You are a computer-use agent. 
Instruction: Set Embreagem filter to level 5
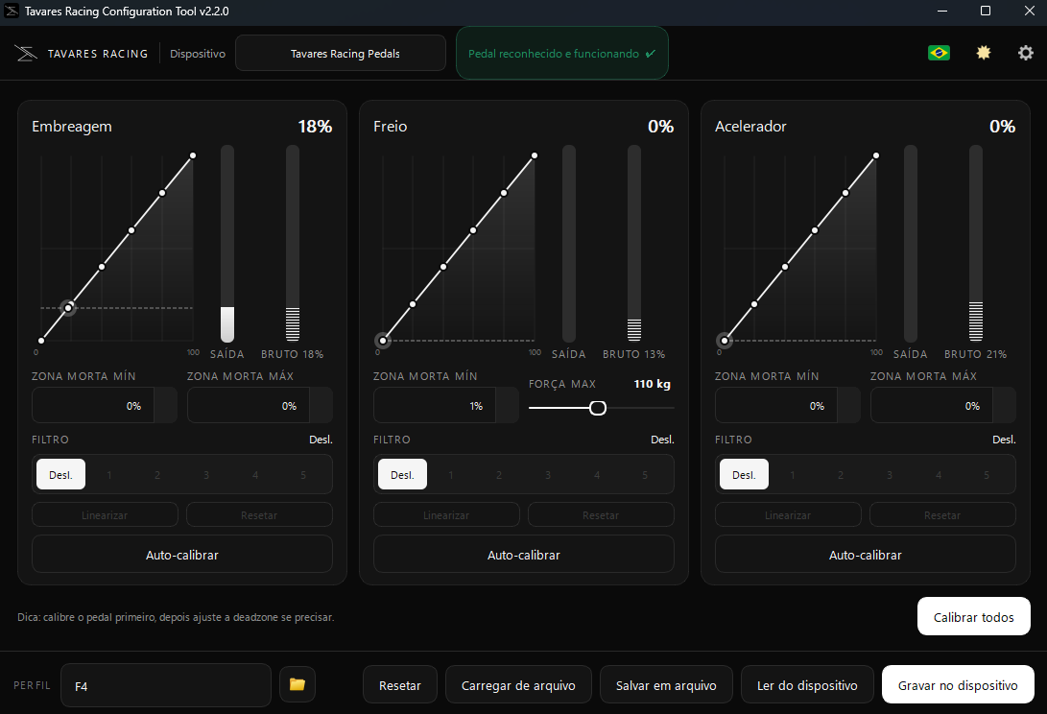click(x=303, y=475)
